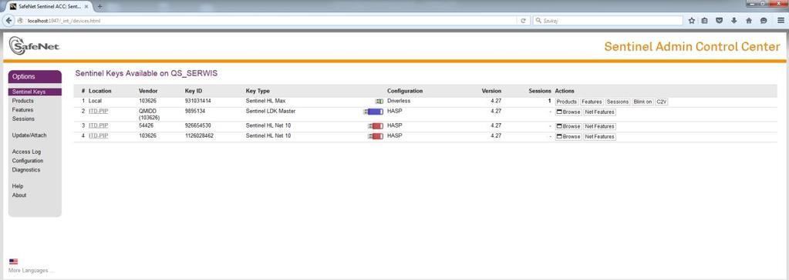The image size is (789, 280).
Task: Open the Firefox hamburger menu
Action: coord(781,21)
